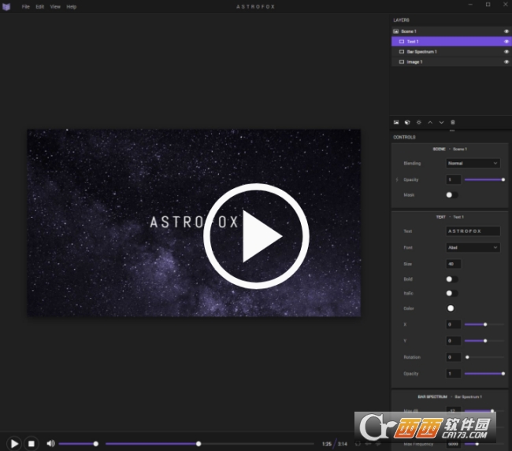Click the Add Display cube icon

[x=407, y=122]
